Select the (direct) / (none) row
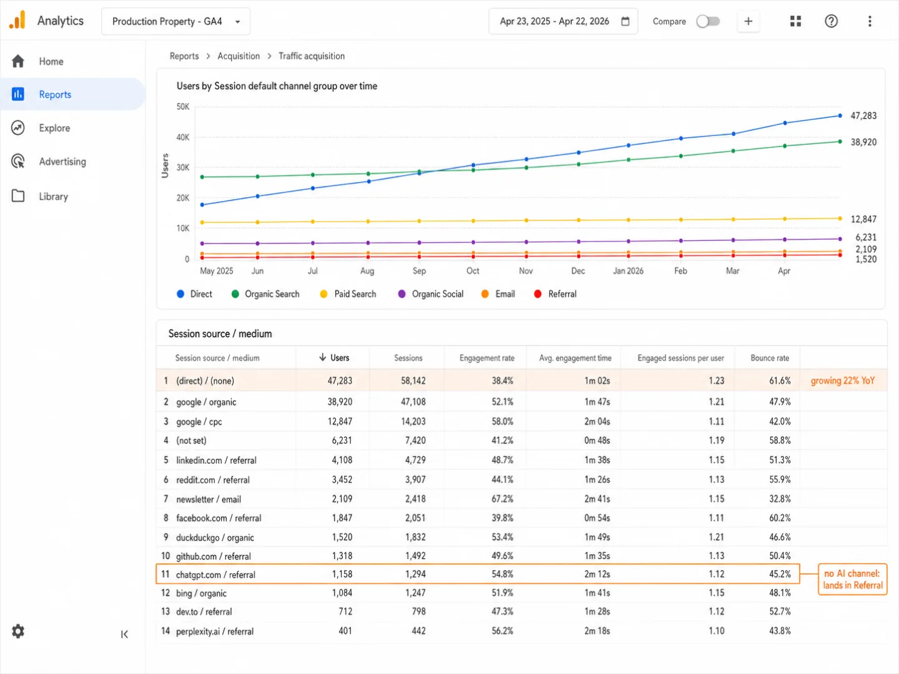 tap(521, 381)
